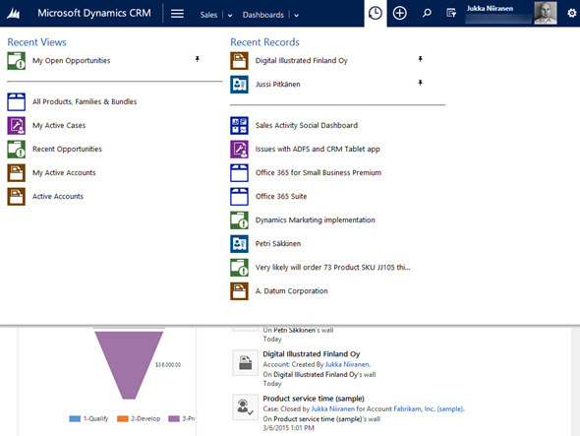Click Fabrikam, Inc. (sample) account link
Image resolution: width=580 pixels, height=436 pixels.
point(428,409)
